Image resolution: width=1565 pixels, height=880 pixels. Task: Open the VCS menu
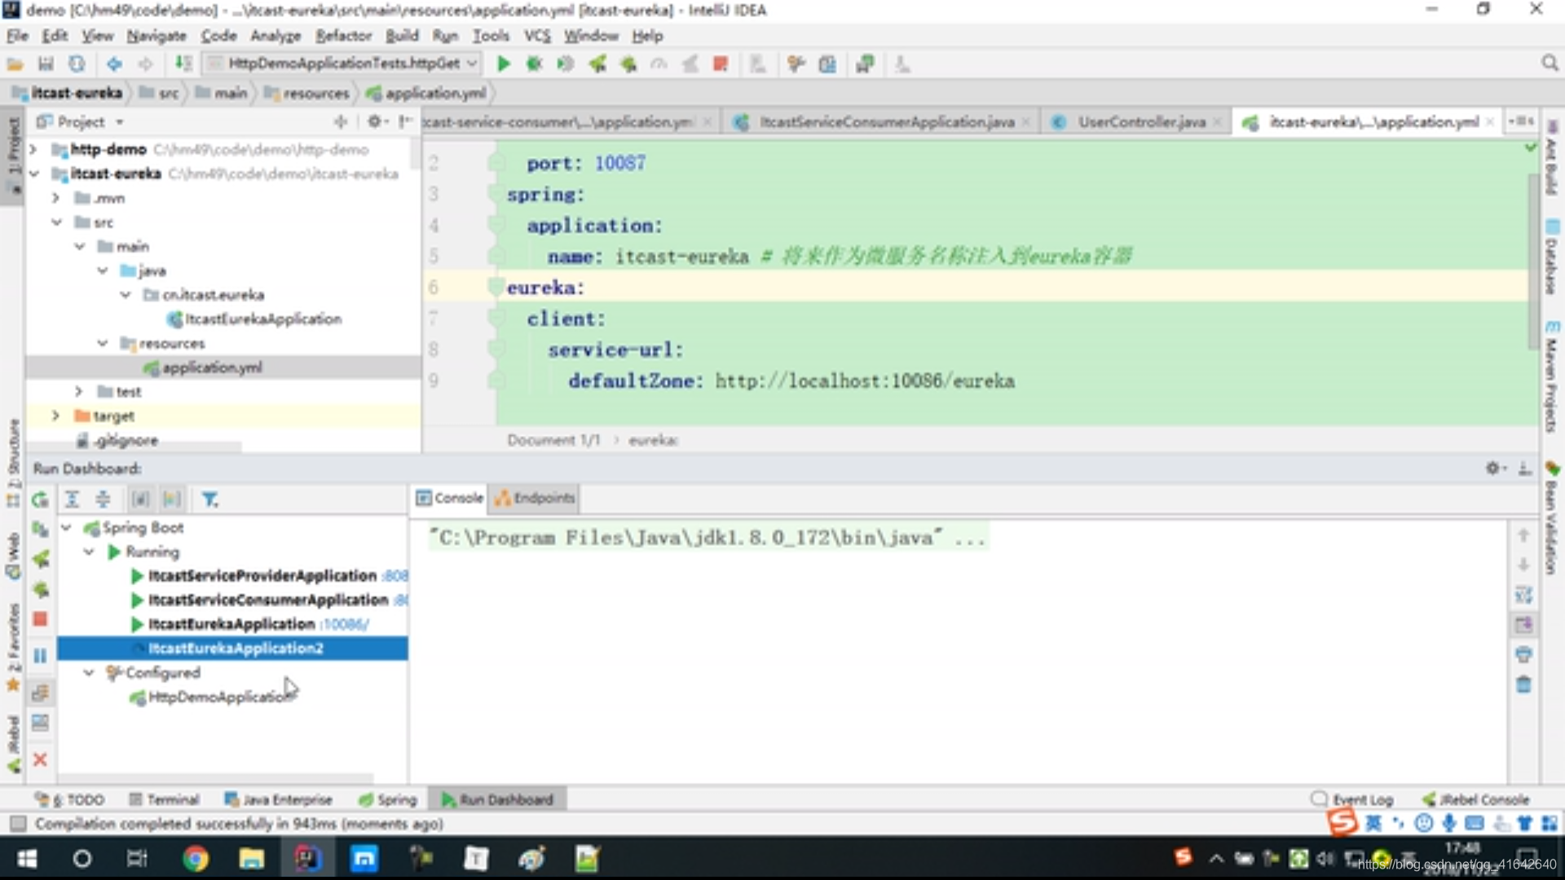(x=536, y=36)
